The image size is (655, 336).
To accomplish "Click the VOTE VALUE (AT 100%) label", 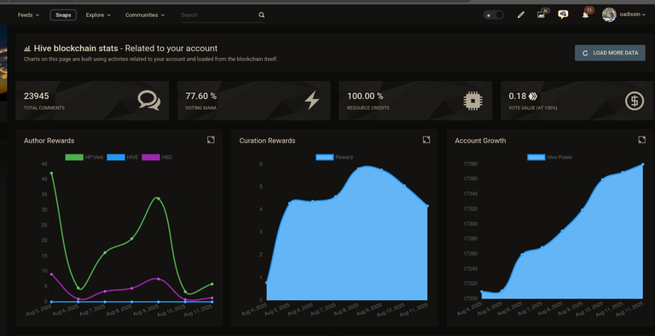I will pyautogui.click(x=532, y=107).
